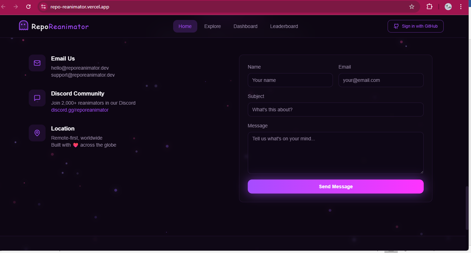Focus the your@email.com input field

(381, 80)
